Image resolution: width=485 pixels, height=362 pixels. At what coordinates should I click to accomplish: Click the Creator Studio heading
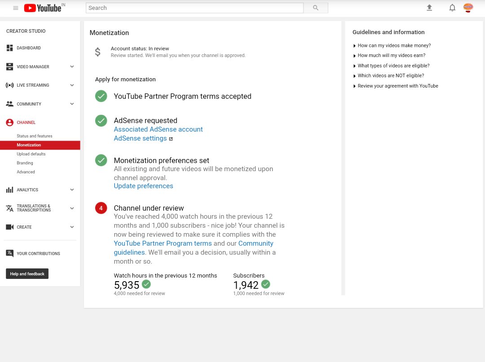tap(26, 31)
